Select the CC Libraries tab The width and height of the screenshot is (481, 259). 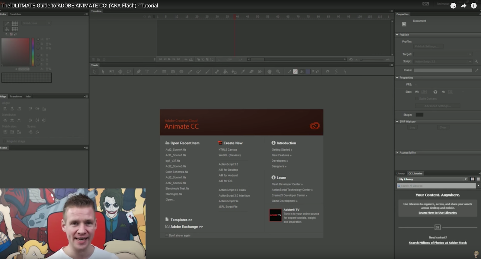click(x=415, y=173)
